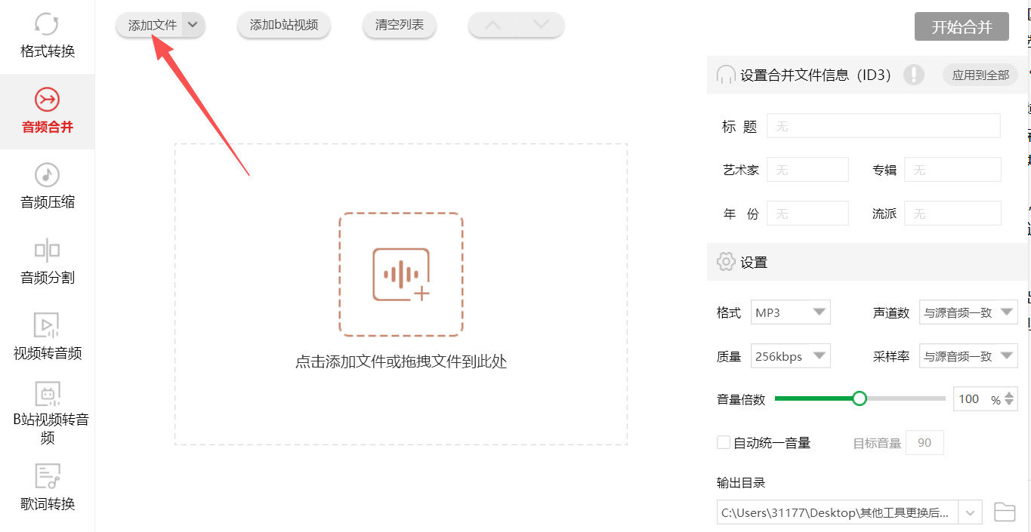Expand the 添加文件 dropdown arrow

pyautogui.click(x=193, y=25)
